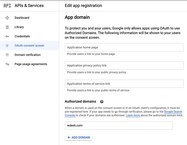Click the API logo icon
The width and height of the screenshot is (187, 145).
tap(7, 6)
